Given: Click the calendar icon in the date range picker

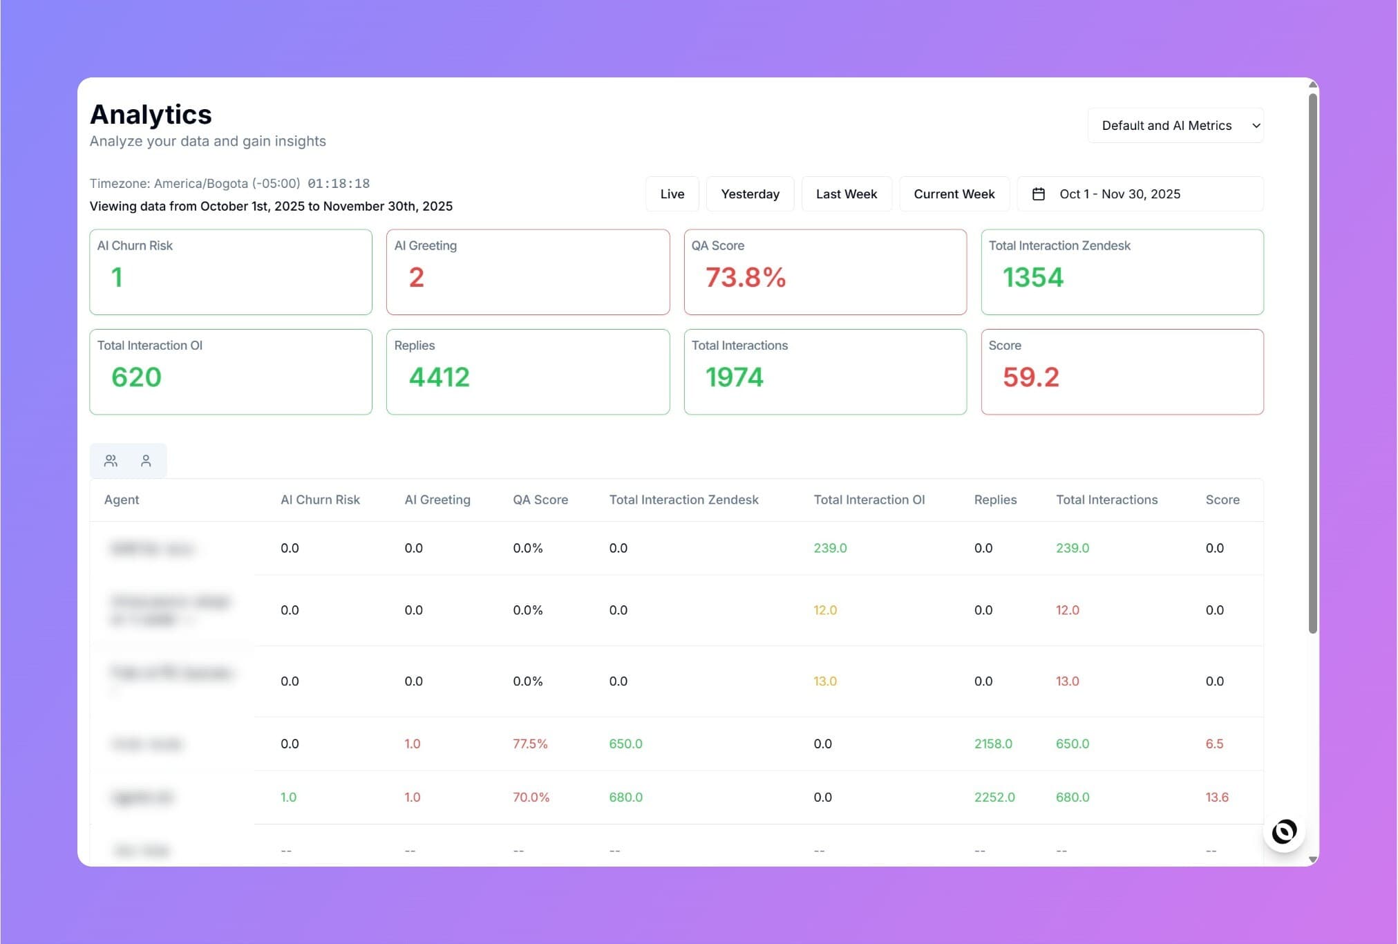Looking at the screenshot, I should (x=1039, y=194).
